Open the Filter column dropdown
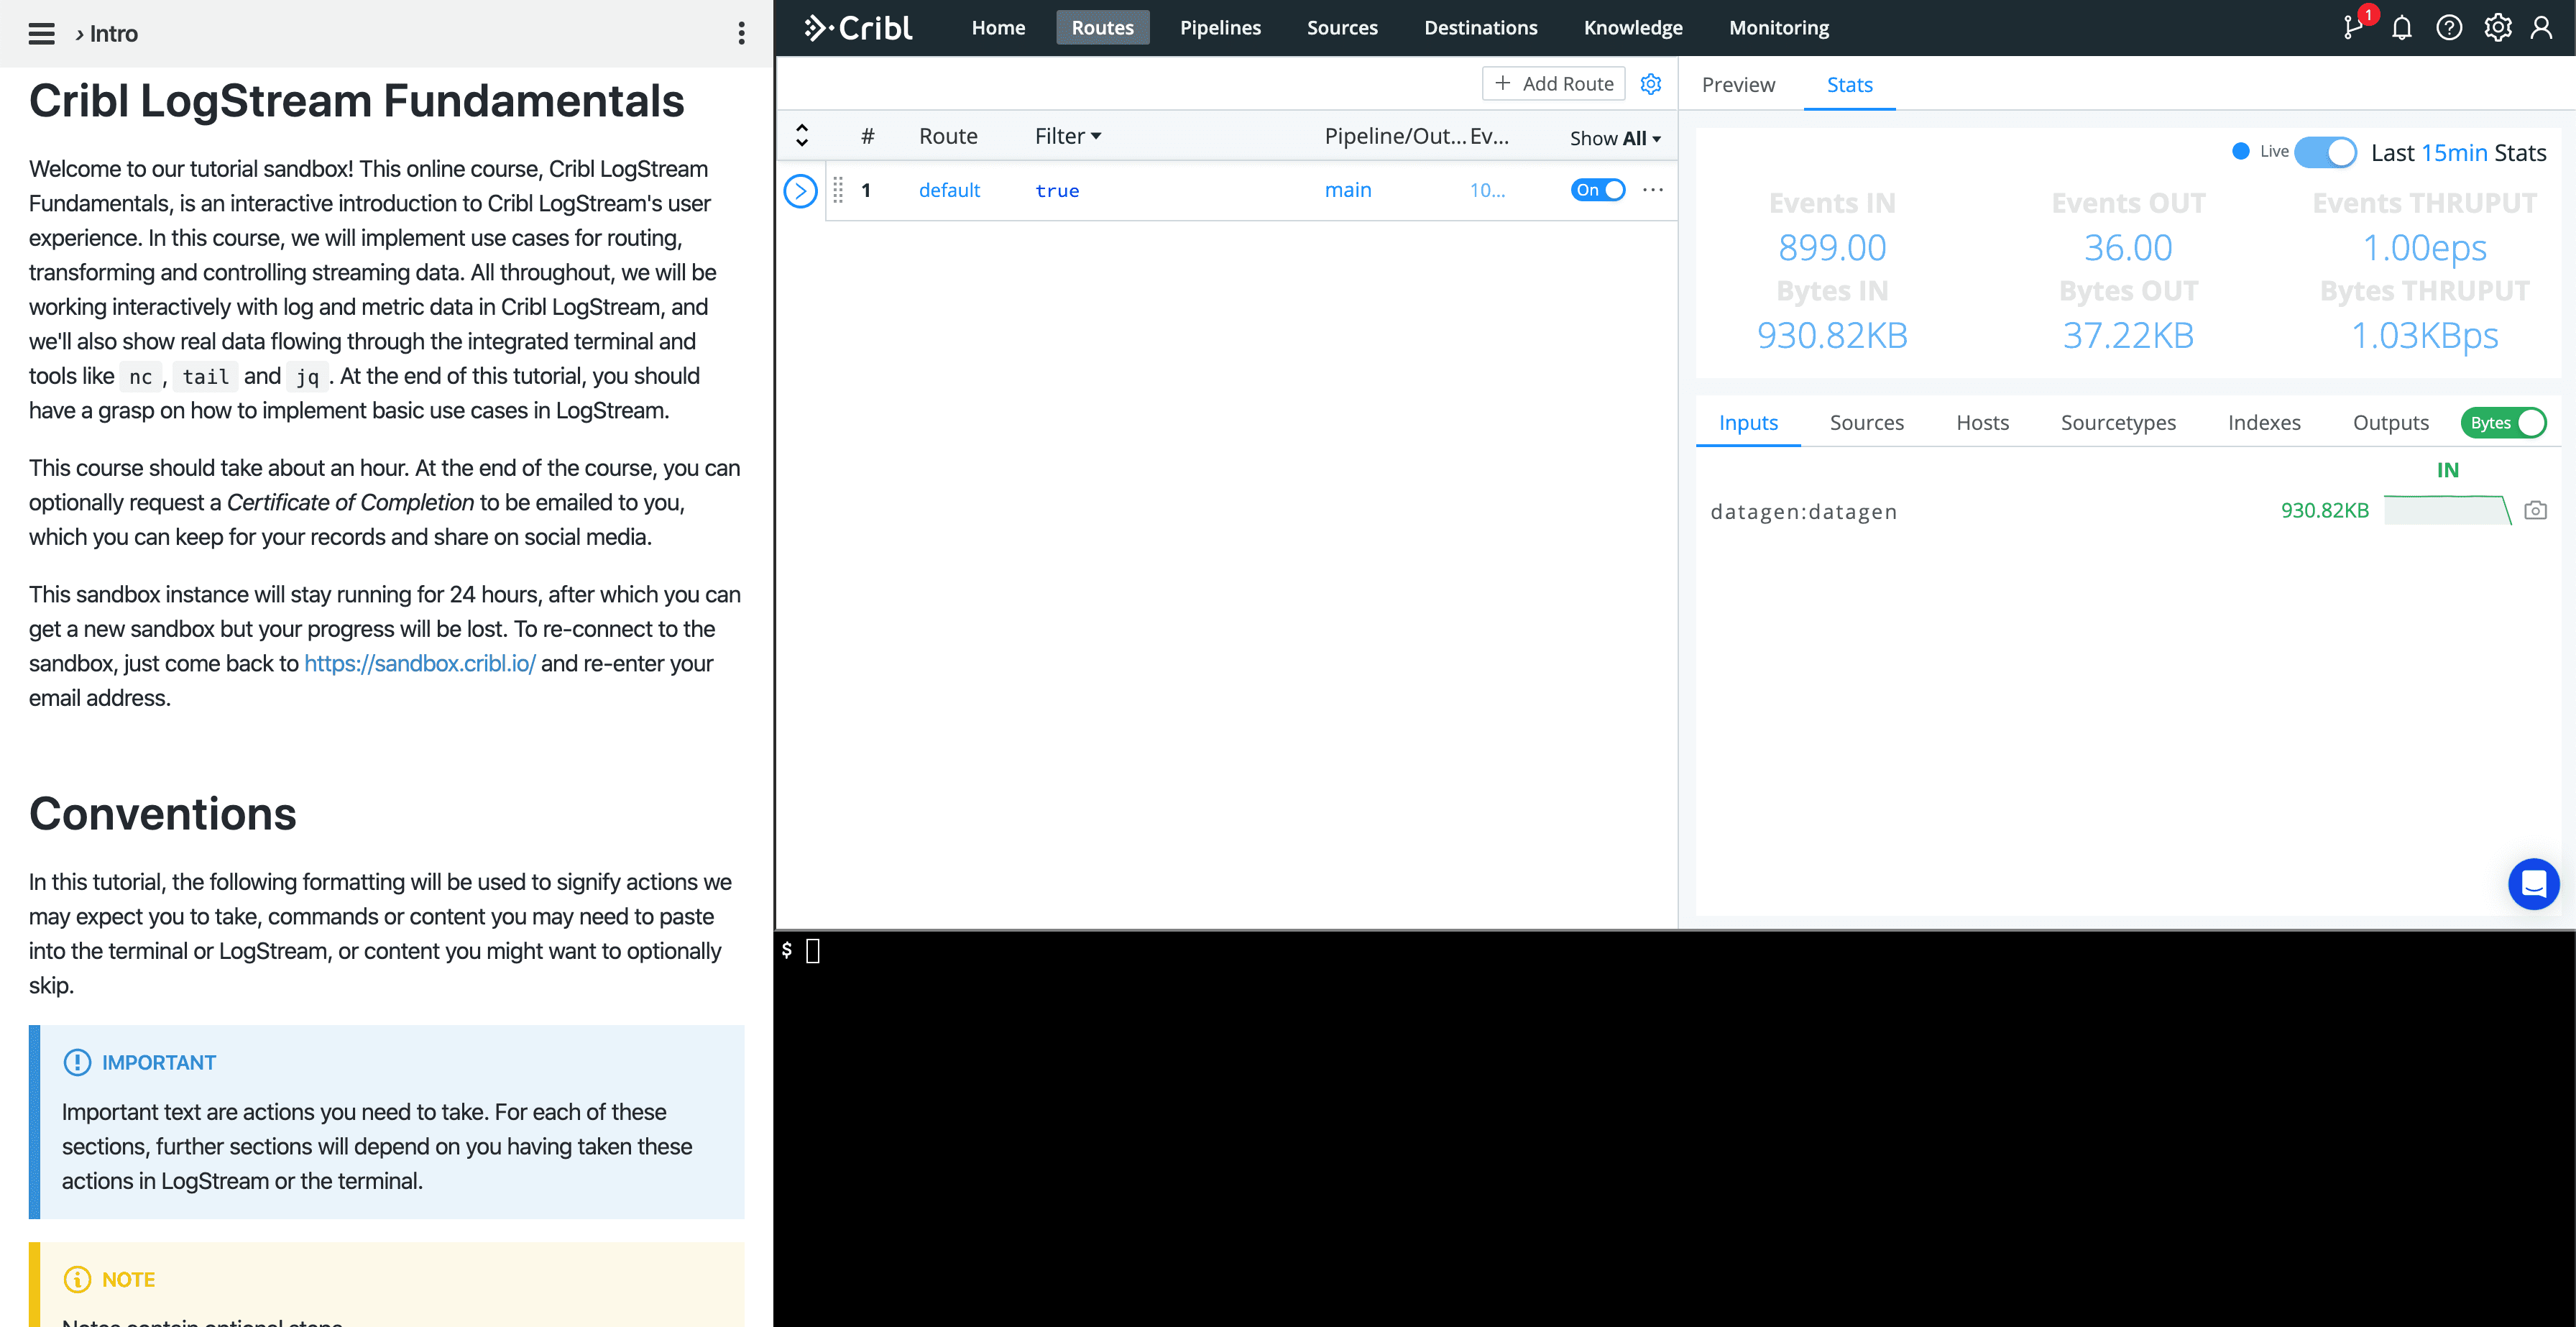 click(1066, 135)
